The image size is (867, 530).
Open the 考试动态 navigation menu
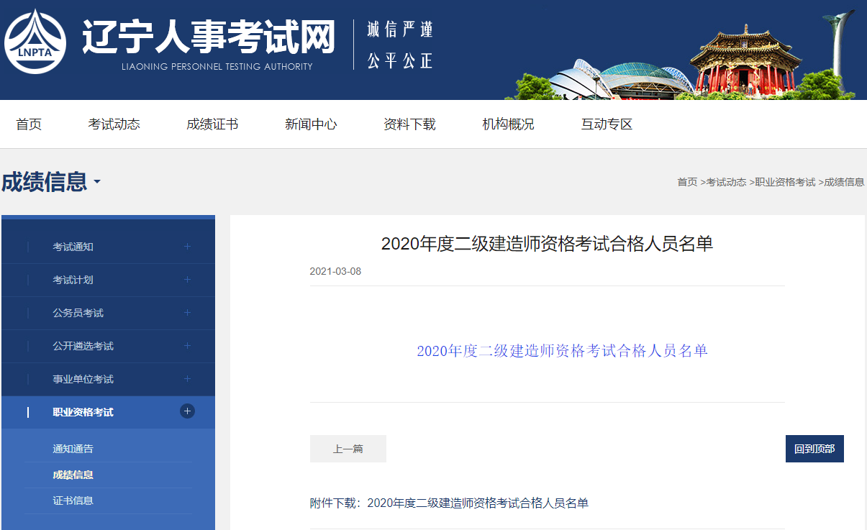tap(114, 124)
